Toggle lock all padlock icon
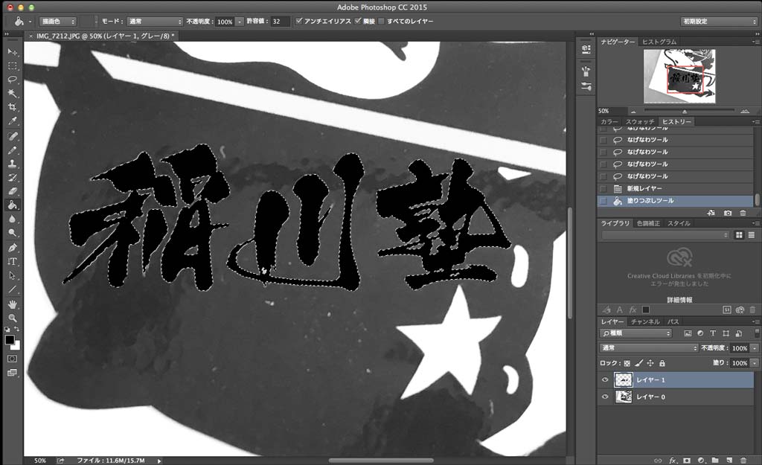This screenshot has width=762, height=465. click(x=662, y=363)
